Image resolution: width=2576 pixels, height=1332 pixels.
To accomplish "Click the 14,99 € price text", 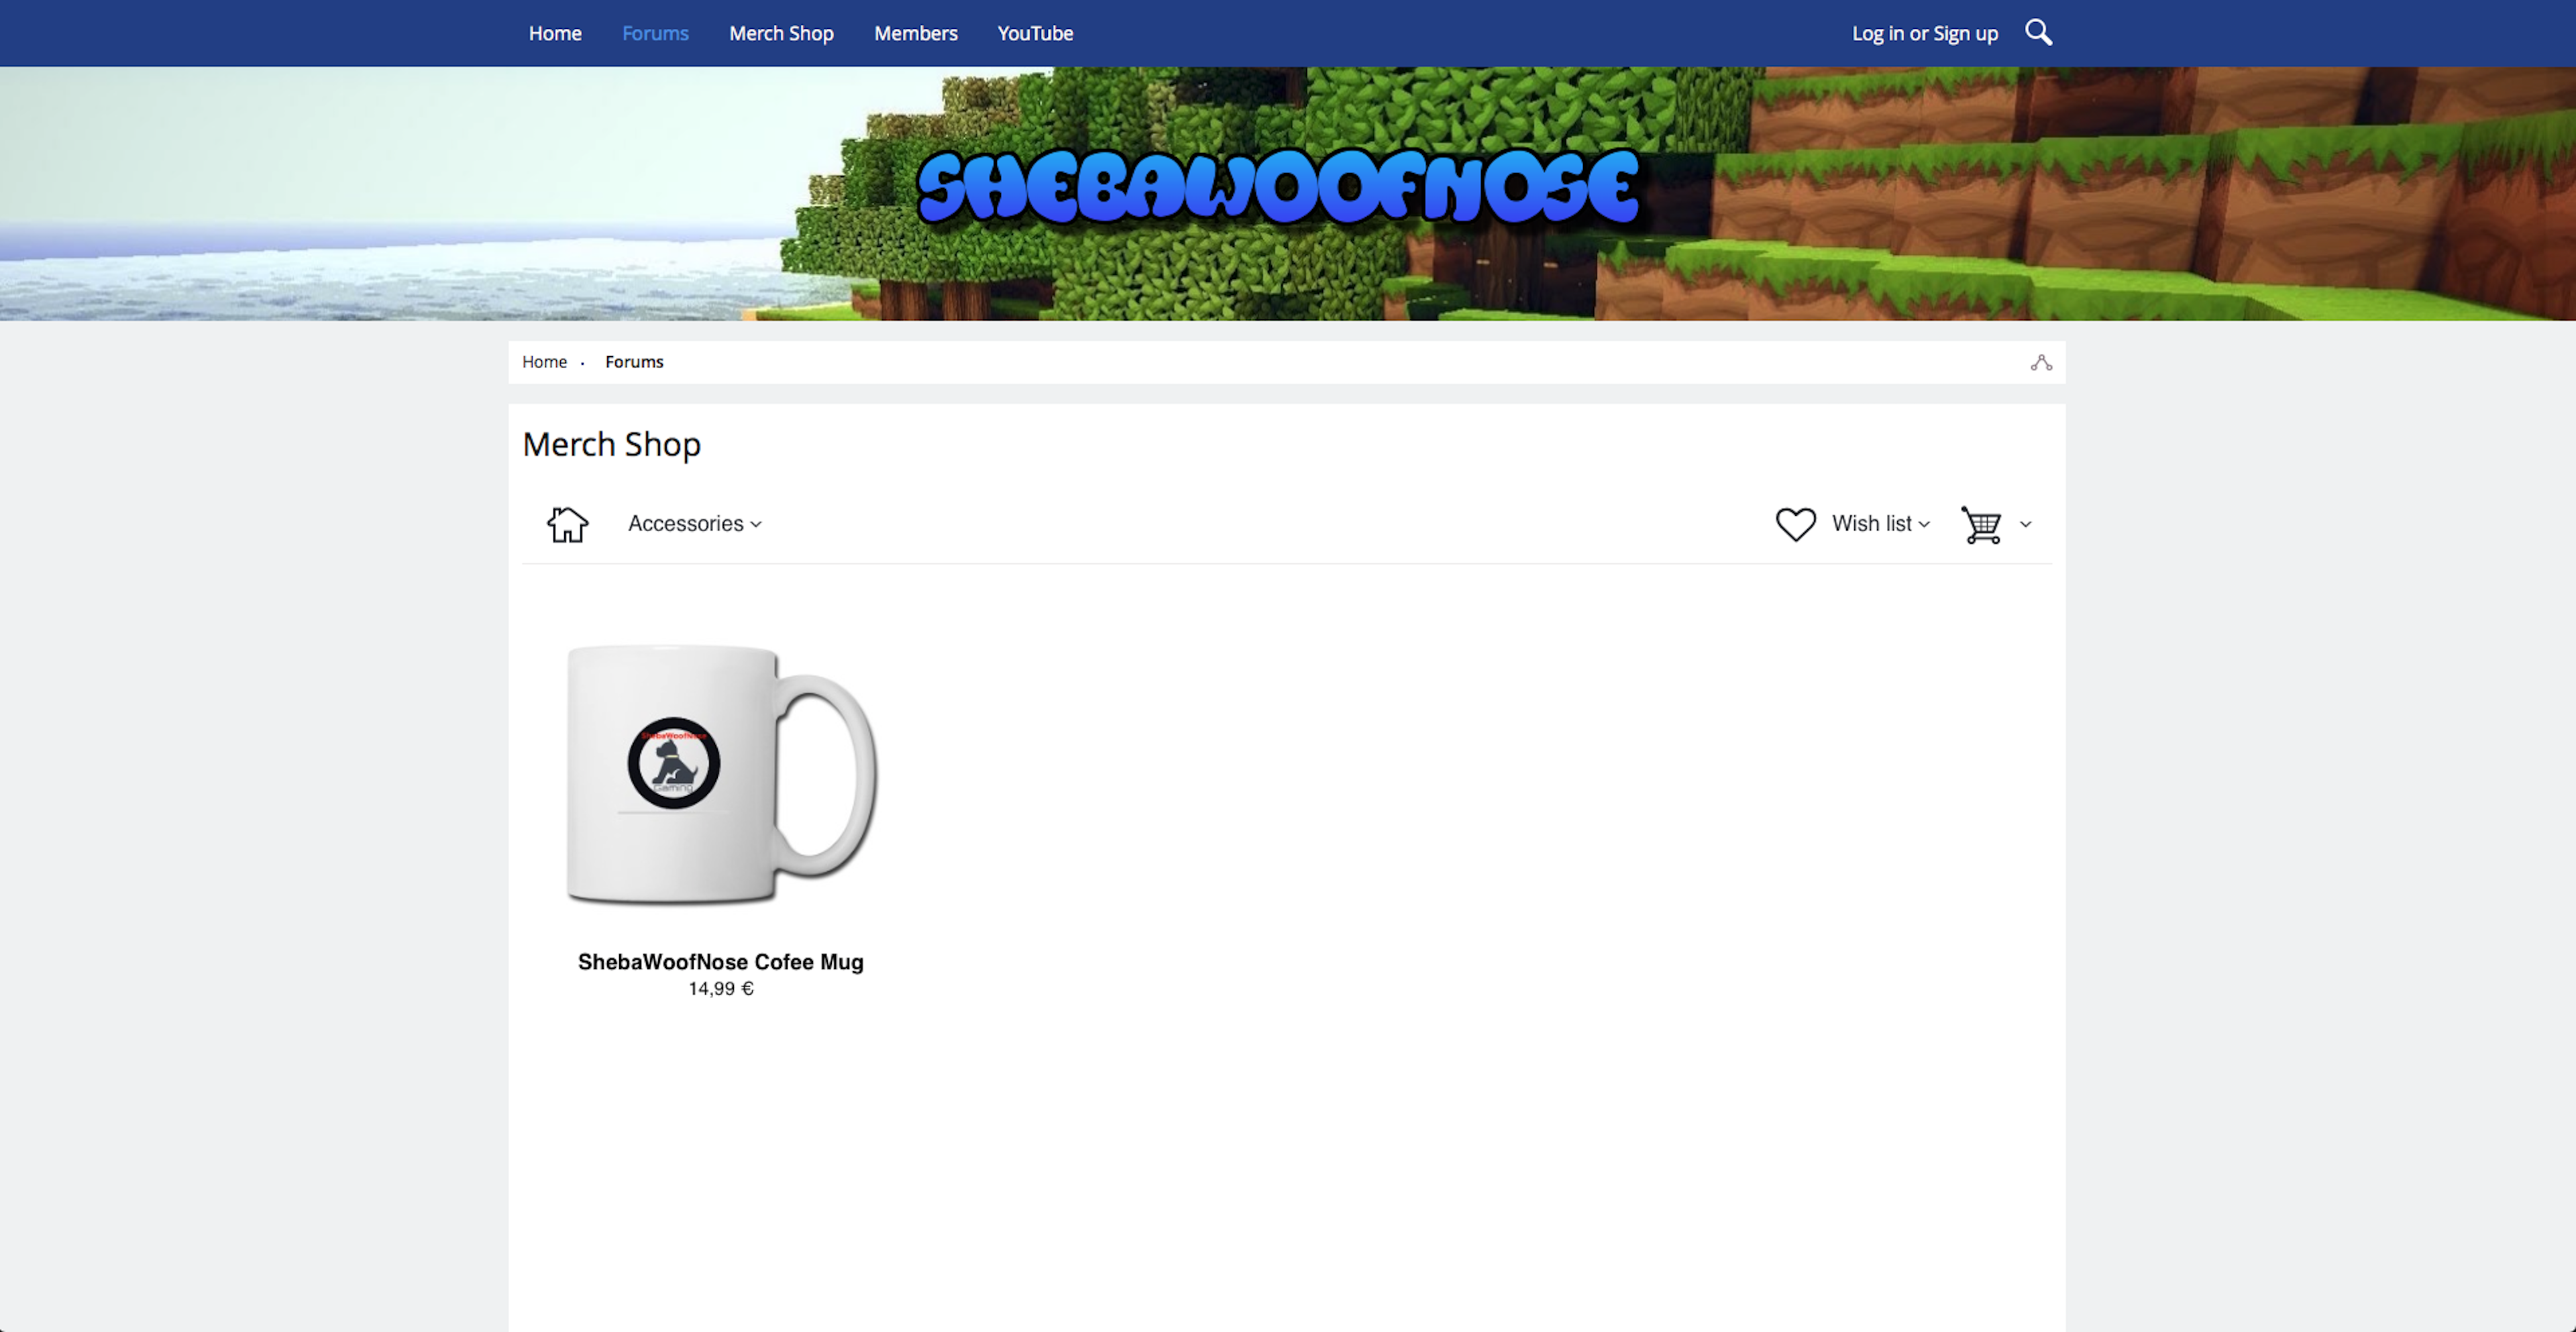I will [720, 989].
